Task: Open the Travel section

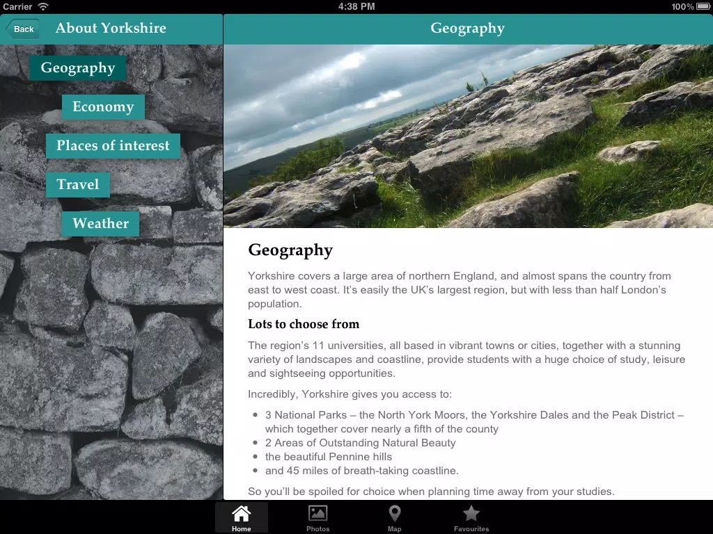Action: [x=78, y=185]
